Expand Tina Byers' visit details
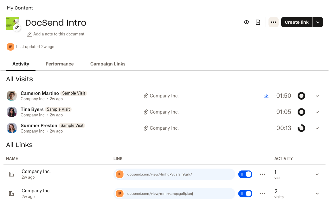The height and width of the screenshot is (204, 329). click(x=317, y=112)
